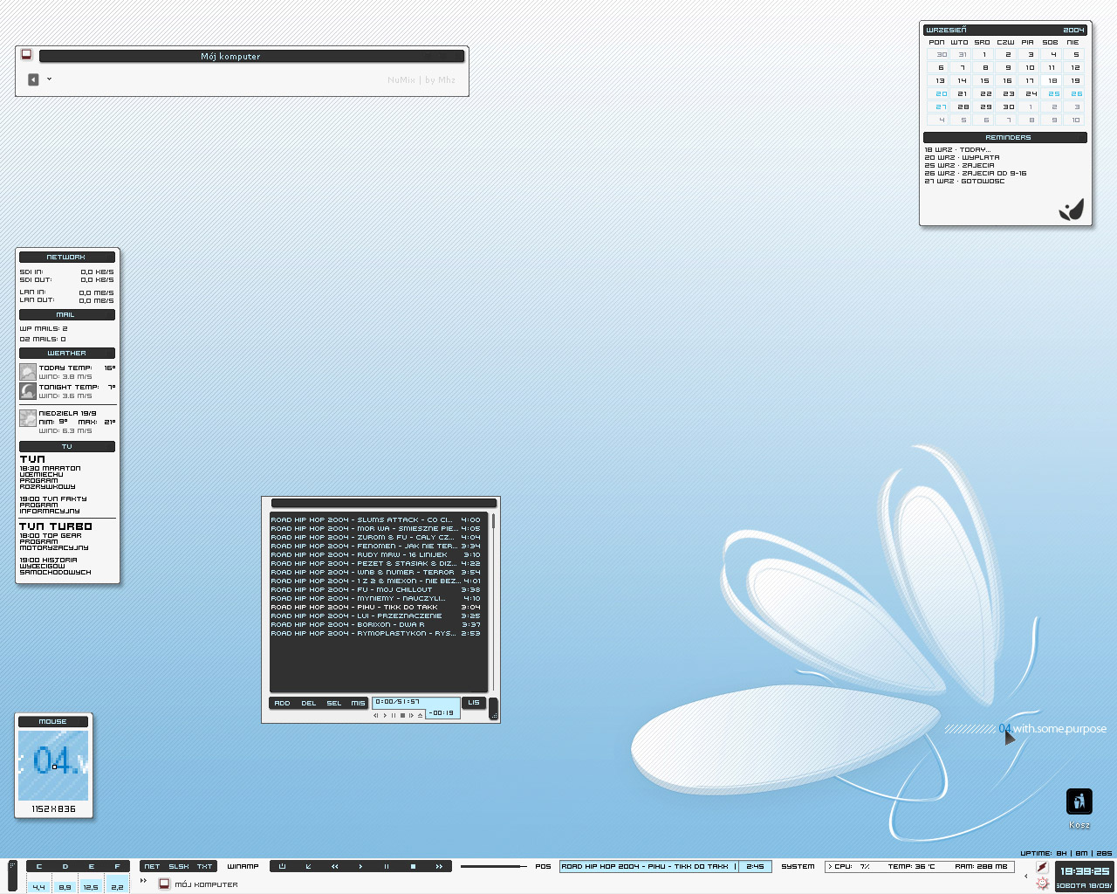1117x894 pixels.
Task: Expand the double chevron beside Mój komputer taskbar entry
Action: click(143, 880)
